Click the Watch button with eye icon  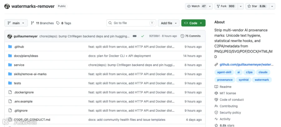click(x=196, y=6)
